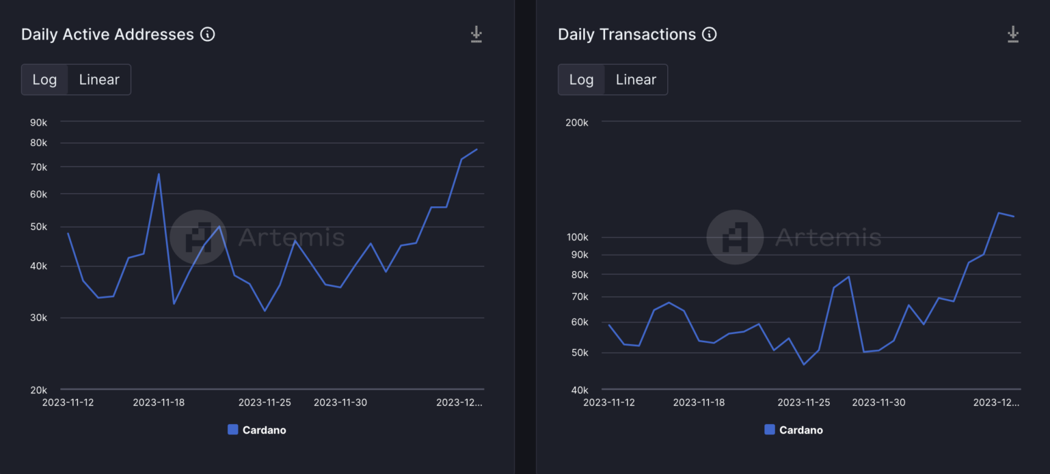The height and width of the screenshot is (474, 1050).
Task: Click Artemis logo watermark in Daily Transactions chart
Action: click(735, 237)
